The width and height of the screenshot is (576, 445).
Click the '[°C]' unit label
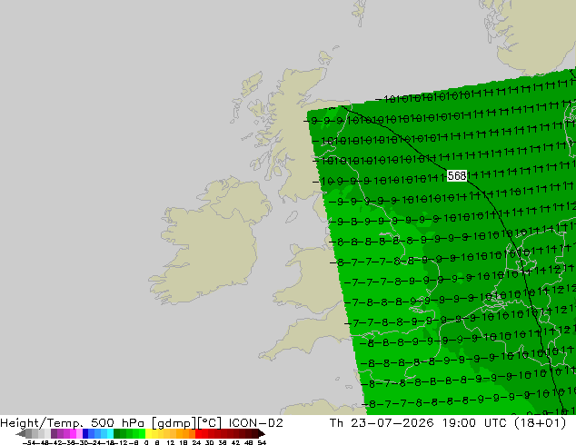(x=210, y=423)
